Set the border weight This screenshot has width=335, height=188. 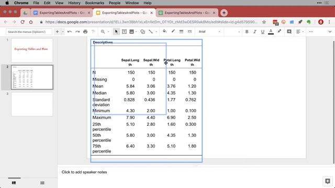click(181, 31)
